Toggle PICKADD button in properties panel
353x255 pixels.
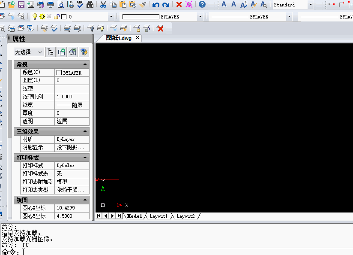pyautogui.click(x=61, y=52)
